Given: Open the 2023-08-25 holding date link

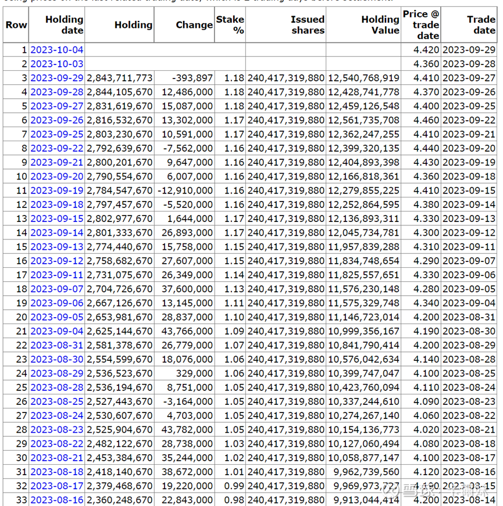Looking at the screenshot, I should tap(57, 401).
